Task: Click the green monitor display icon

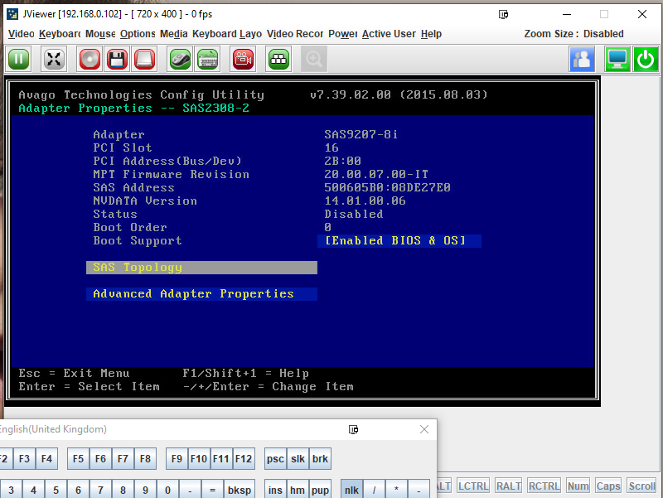Action: click(x=617, y=59)
